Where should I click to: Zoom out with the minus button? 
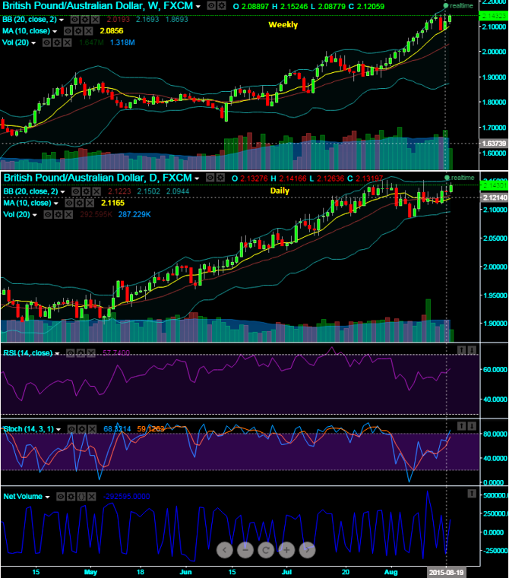tap(245, 550)
